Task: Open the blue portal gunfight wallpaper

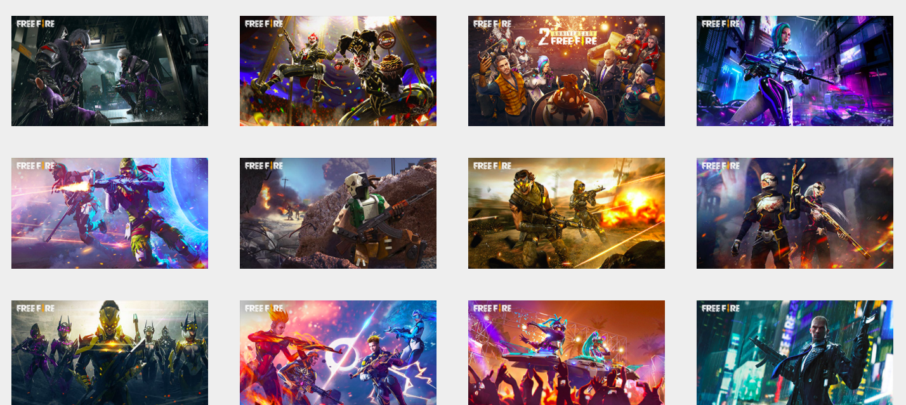Action: (109, 213)
